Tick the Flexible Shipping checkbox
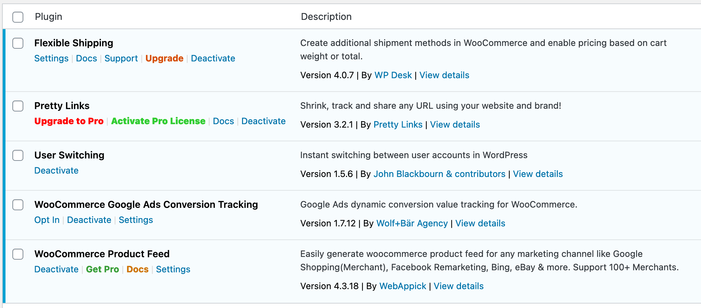The height and width of the screenshot is (308, 701). pyautogui.click(x=18, y=43)
